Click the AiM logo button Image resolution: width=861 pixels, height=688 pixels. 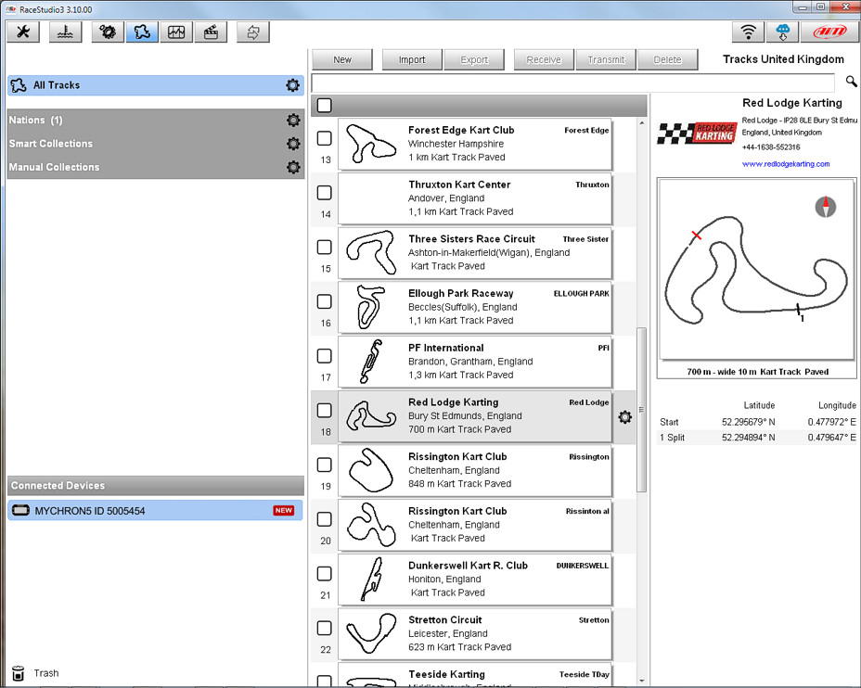click(829, 32)
